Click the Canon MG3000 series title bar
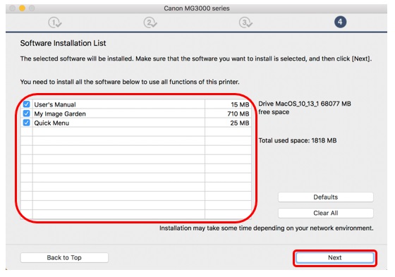 (197, 8)
